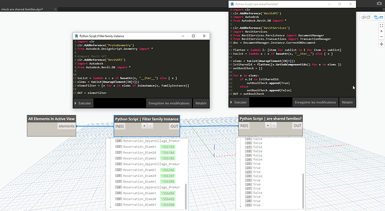Select list item 24 Reservation_Appareillage_Premur
The height and width of the screenshot is (211, 385).
148,164
